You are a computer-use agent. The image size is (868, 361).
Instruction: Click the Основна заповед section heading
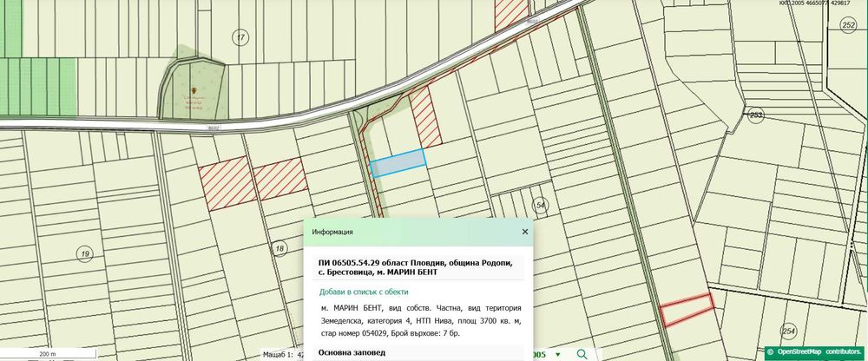pos(352,352)
